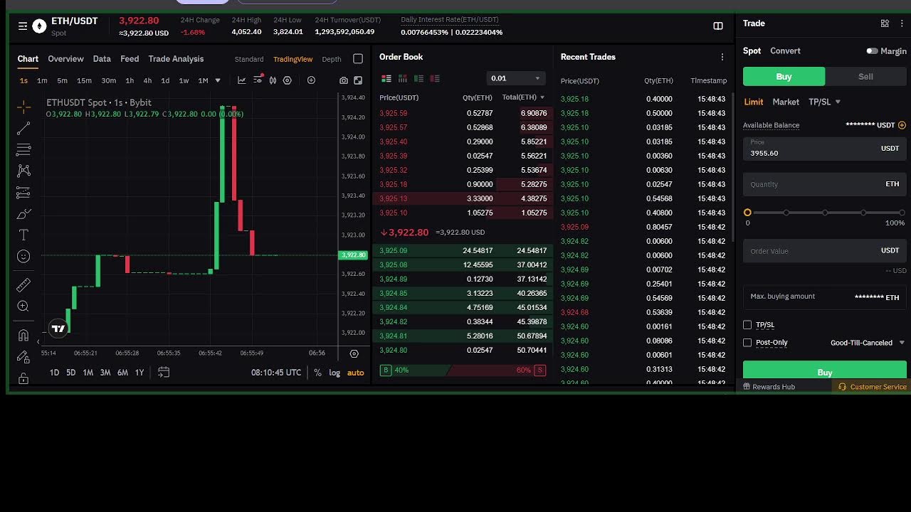Open the price scale settings gear at chart corner

(x=354, y=353)
